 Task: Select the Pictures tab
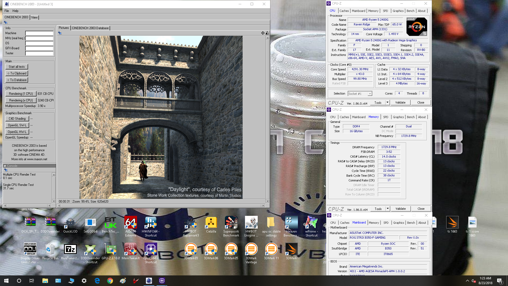[64, 28]
